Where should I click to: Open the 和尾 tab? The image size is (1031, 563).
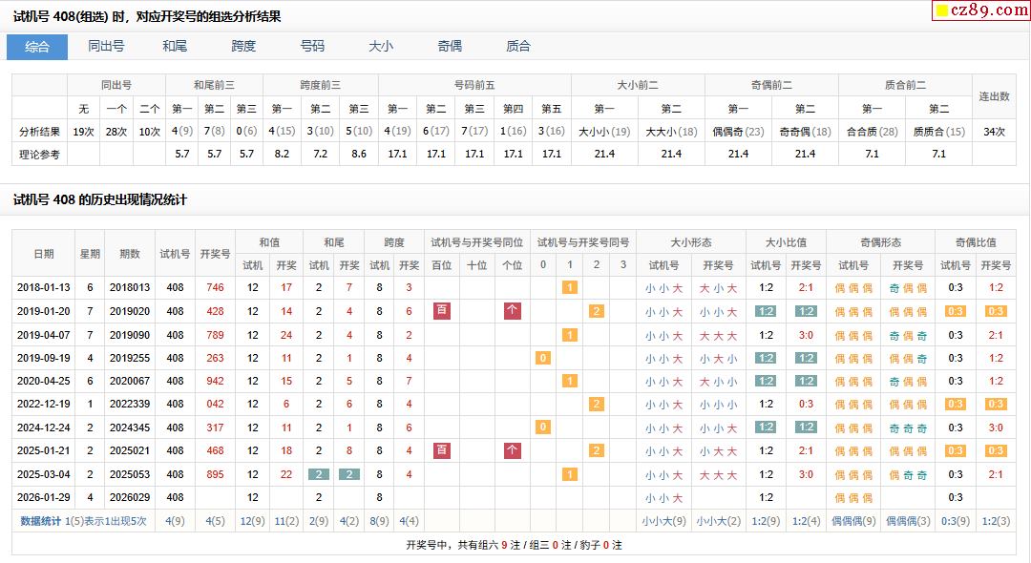[x=175, y=46]
